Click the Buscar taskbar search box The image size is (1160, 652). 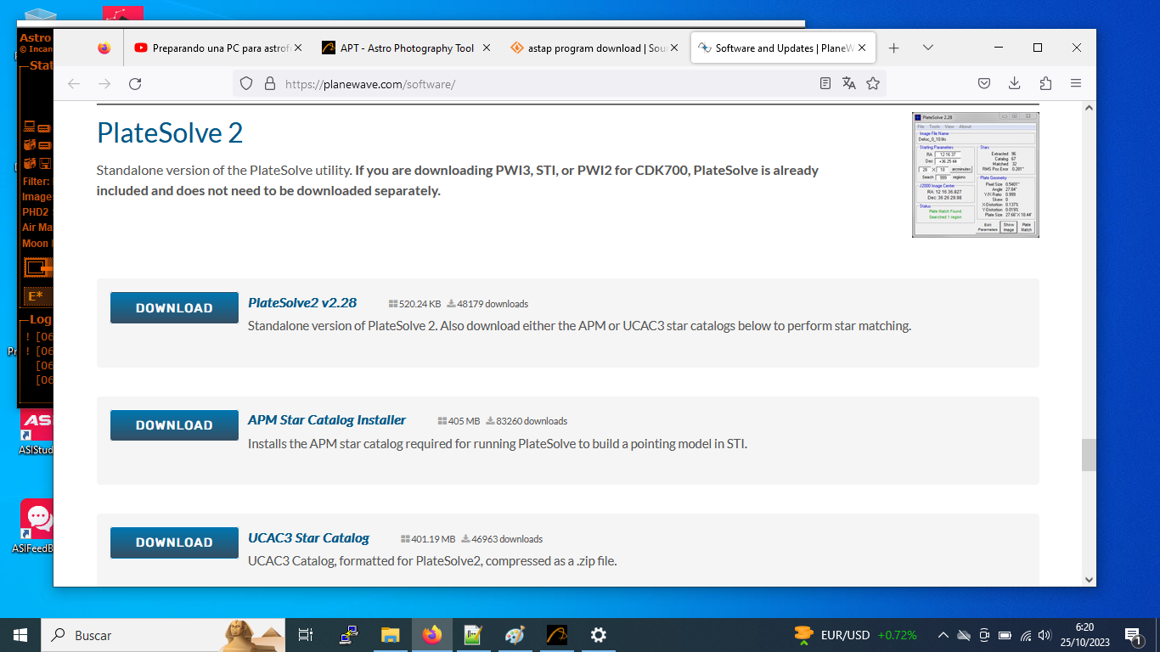[x=163, y=635]
